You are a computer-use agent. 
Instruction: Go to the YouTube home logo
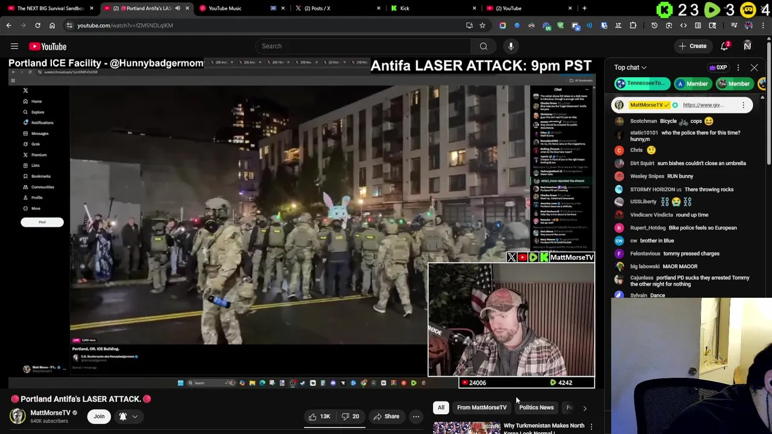coord(48,46)
